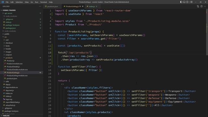Click line number 13 in the gutter

tap(50, 53)
